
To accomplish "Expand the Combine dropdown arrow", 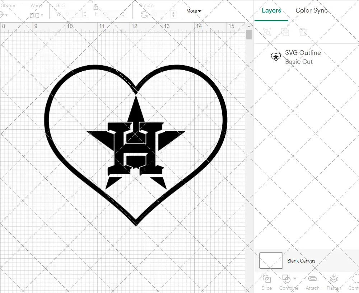I will 295,278.
